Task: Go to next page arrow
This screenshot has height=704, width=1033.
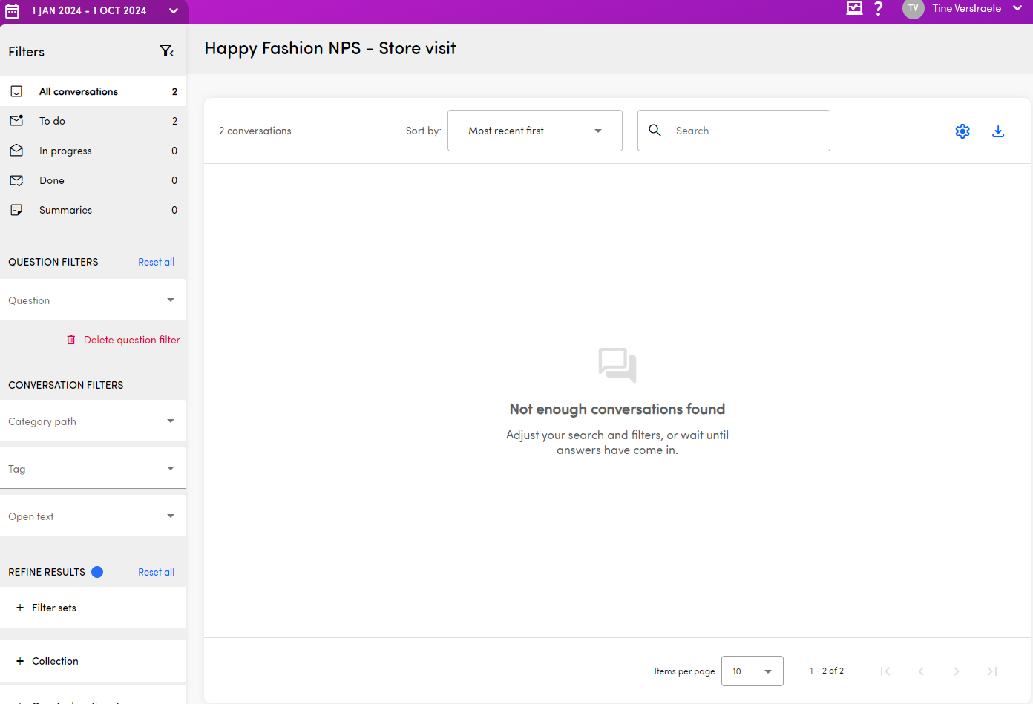Action: tap(957, 671)
